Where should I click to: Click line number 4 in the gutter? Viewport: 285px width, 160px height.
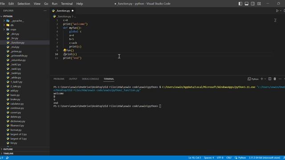point(57,32)
